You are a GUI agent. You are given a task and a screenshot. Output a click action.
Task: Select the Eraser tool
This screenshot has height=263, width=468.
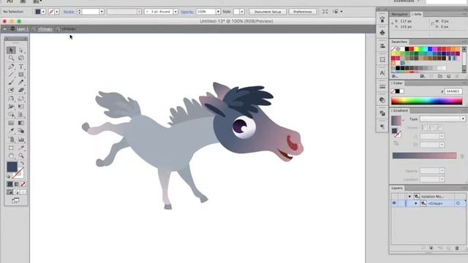tap(21, 91)
